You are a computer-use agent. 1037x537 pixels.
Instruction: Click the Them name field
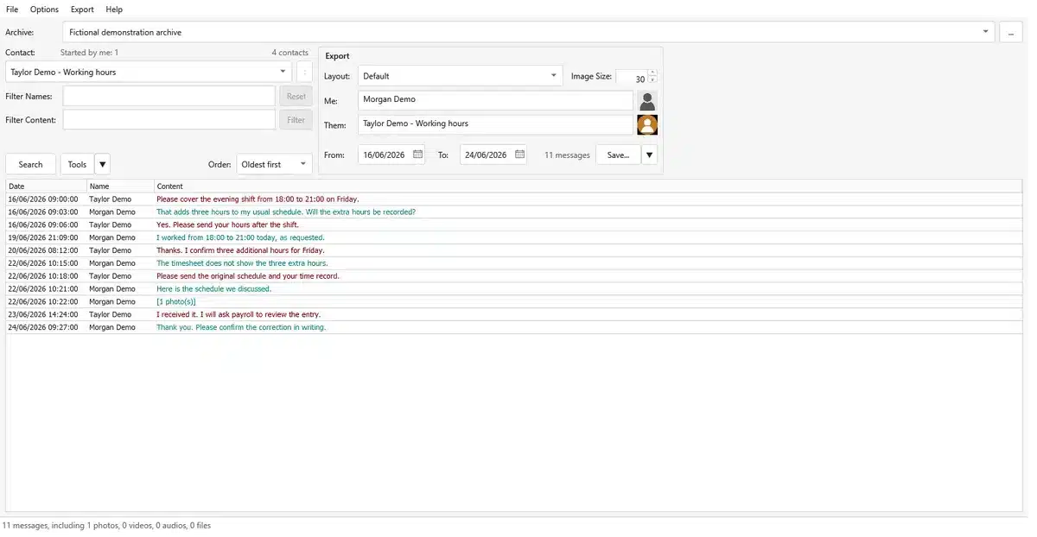click(x=495, y=124)
